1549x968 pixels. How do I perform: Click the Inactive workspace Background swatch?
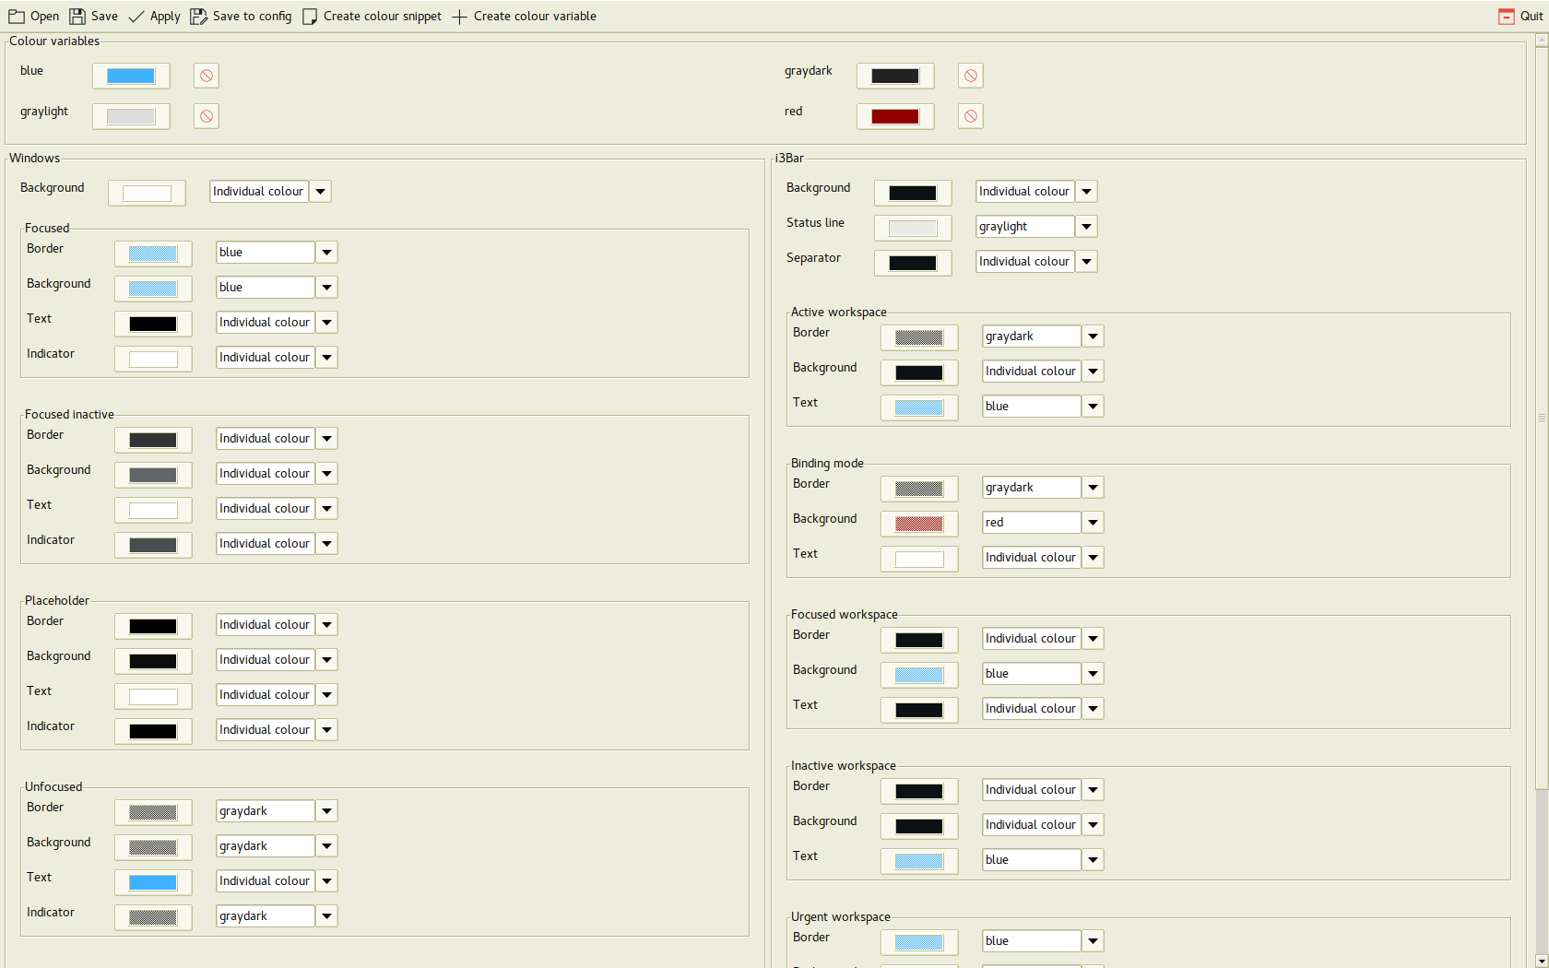tap(919, 826)
